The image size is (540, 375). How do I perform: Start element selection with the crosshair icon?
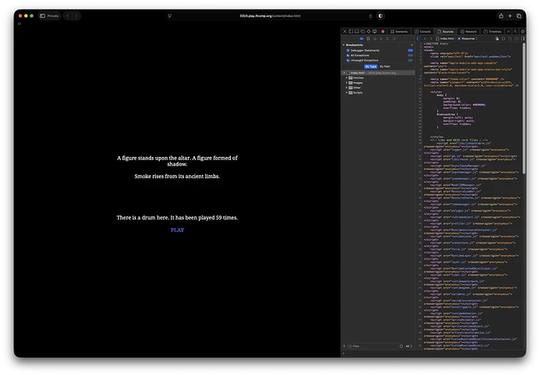coord(369,31)
